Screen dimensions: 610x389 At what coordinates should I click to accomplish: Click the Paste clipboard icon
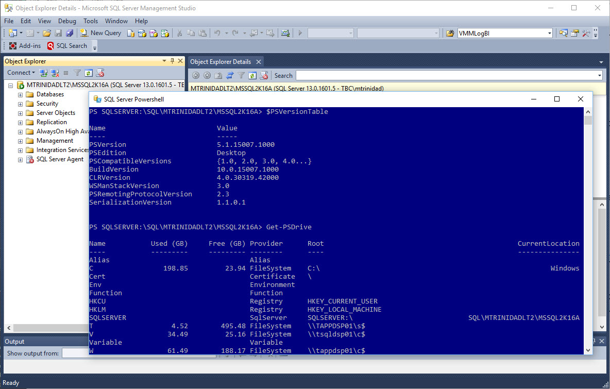(x=202, y=33)
